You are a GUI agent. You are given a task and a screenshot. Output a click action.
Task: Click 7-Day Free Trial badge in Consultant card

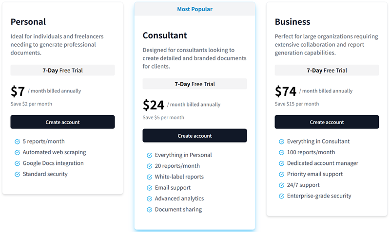click(195, 84)
